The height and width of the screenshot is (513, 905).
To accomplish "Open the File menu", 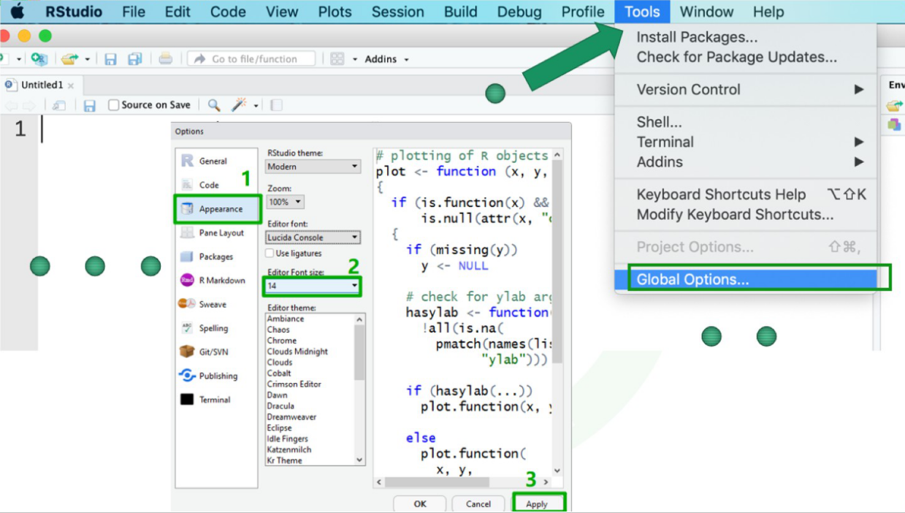I will coord(134,12).
